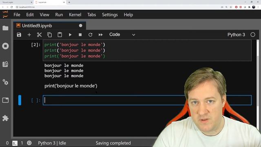Viewport: 261px width, 147px height.
Task: Click the JupyterLab logo icon
Action: [x=5, y=15]
